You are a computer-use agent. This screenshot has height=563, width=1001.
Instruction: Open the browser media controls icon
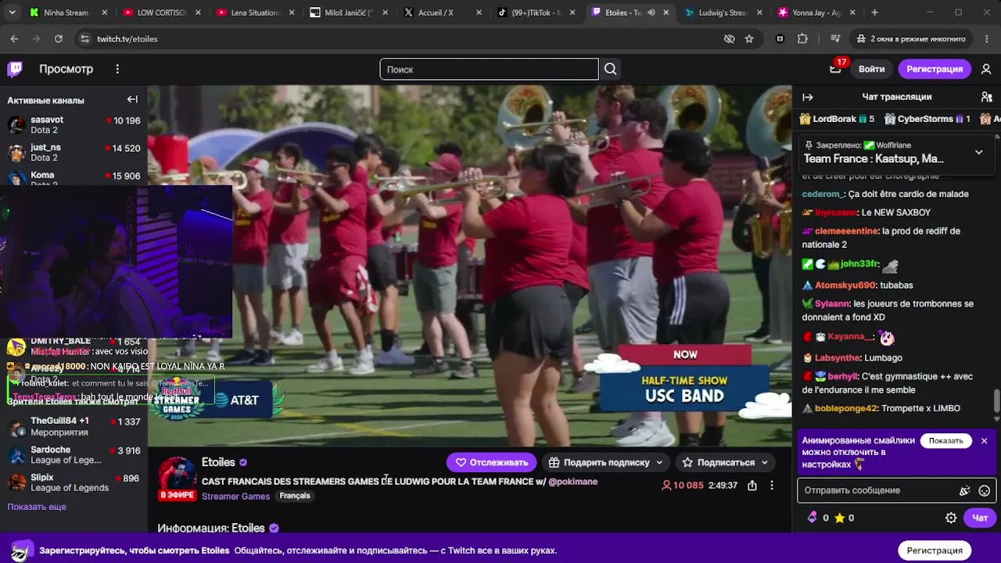pyautogui.click(x=835, y=39)
